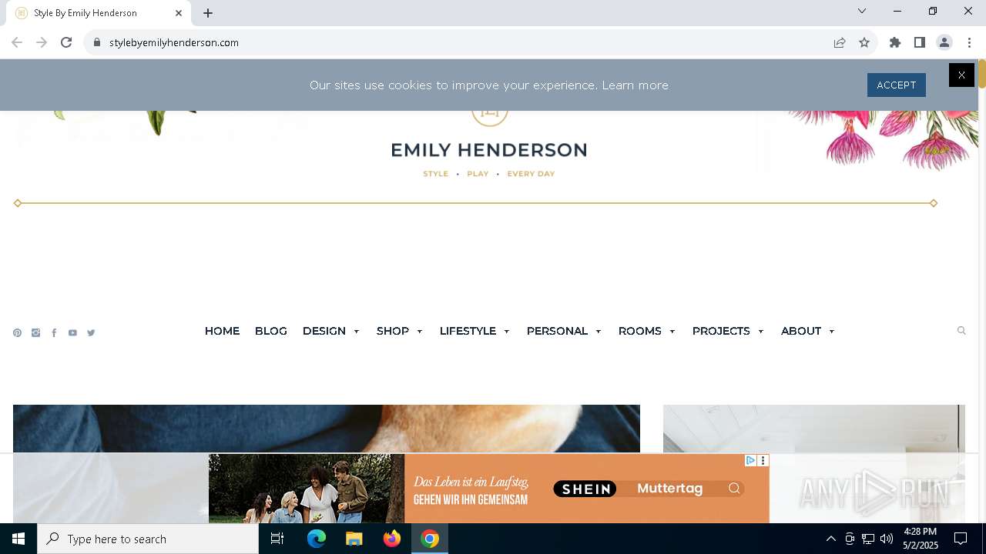The height and width of the screenshot is (554, 986).
Task: Launch Firefox from taskbar
Action: (x=392, y=539)
